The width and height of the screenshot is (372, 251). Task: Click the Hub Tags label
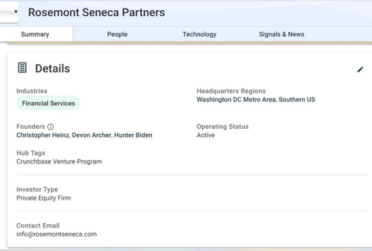[31, 153]
